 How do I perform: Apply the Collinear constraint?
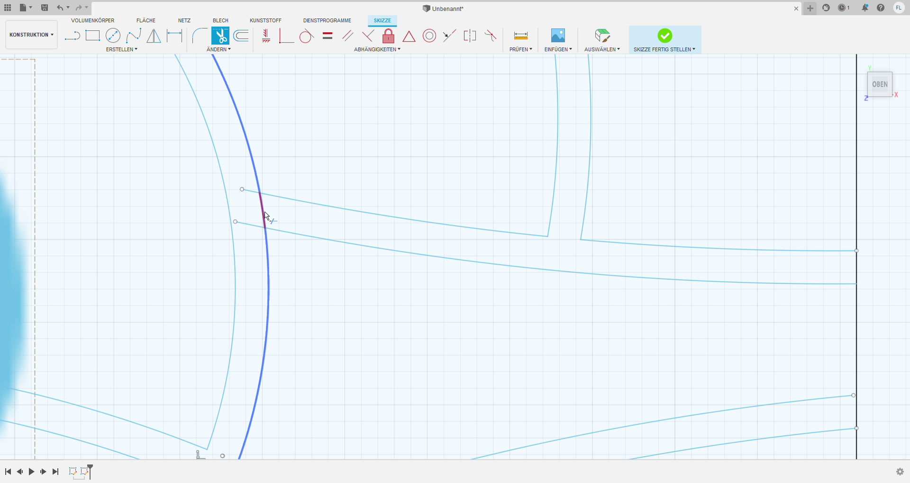[x=449, y=36]
